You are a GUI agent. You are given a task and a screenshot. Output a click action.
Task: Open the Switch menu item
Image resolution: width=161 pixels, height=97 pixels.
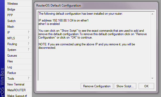[18, 21]
